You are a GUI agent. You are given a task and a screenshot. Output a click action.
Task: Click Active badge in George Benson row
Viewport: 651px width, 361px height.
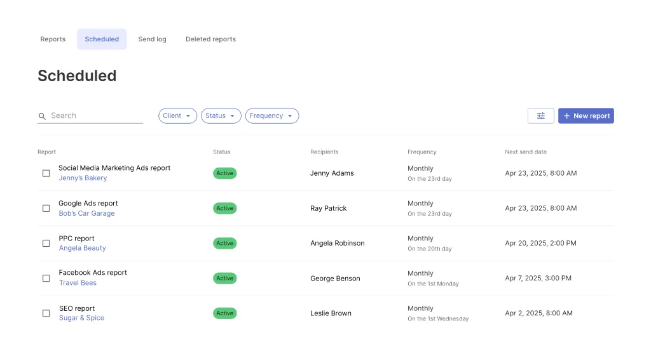pyautogui.click(x=224, y=278)
